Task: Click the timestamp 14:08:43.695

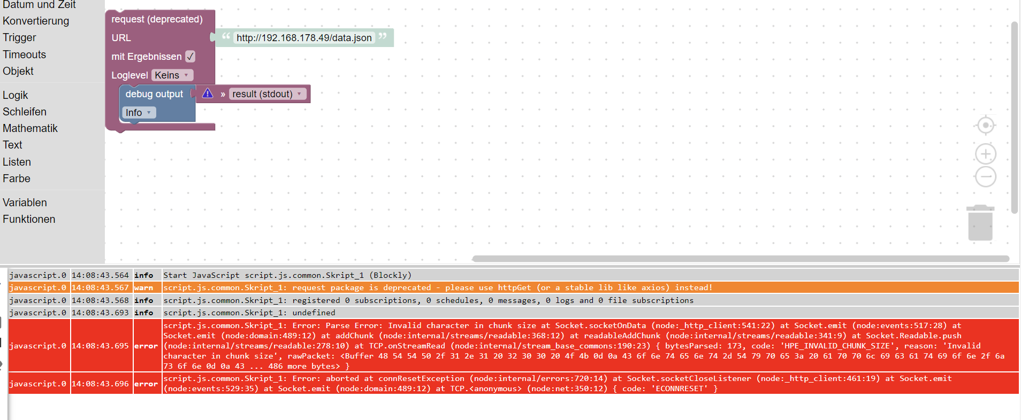Action: tap(101, 346)
